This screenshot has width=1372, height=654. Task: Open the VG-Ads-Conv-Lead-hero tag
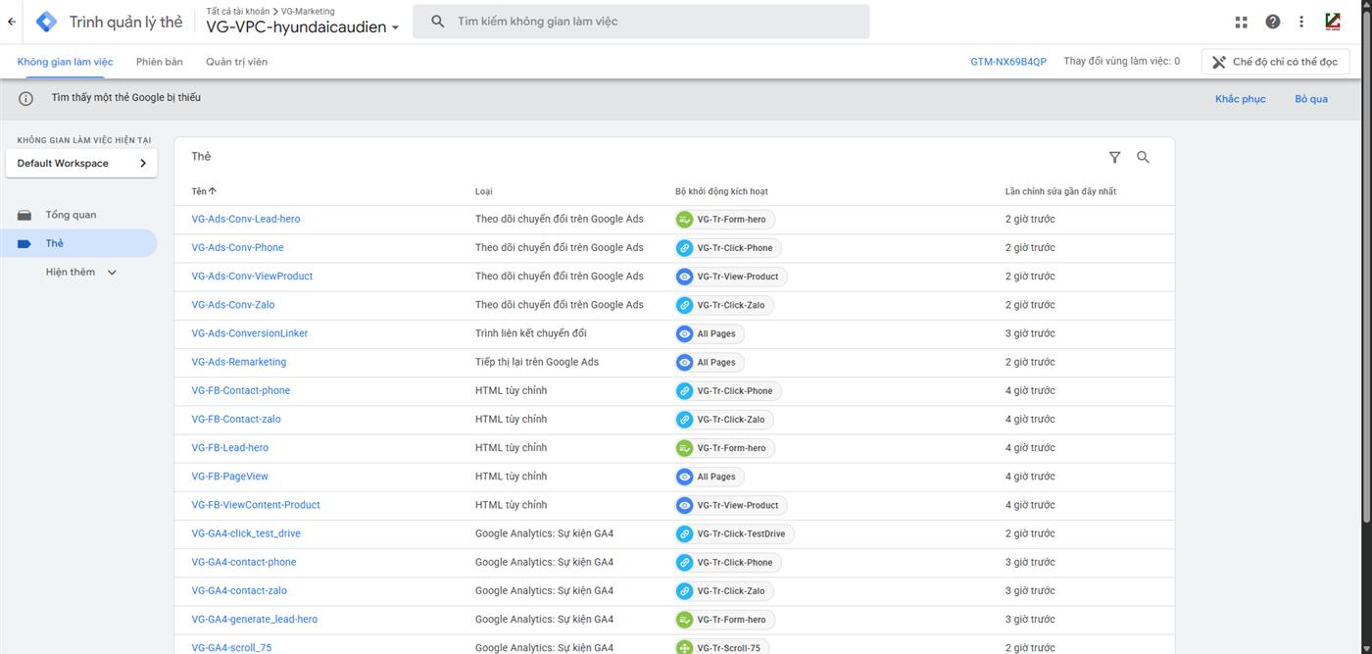[246, 220]
